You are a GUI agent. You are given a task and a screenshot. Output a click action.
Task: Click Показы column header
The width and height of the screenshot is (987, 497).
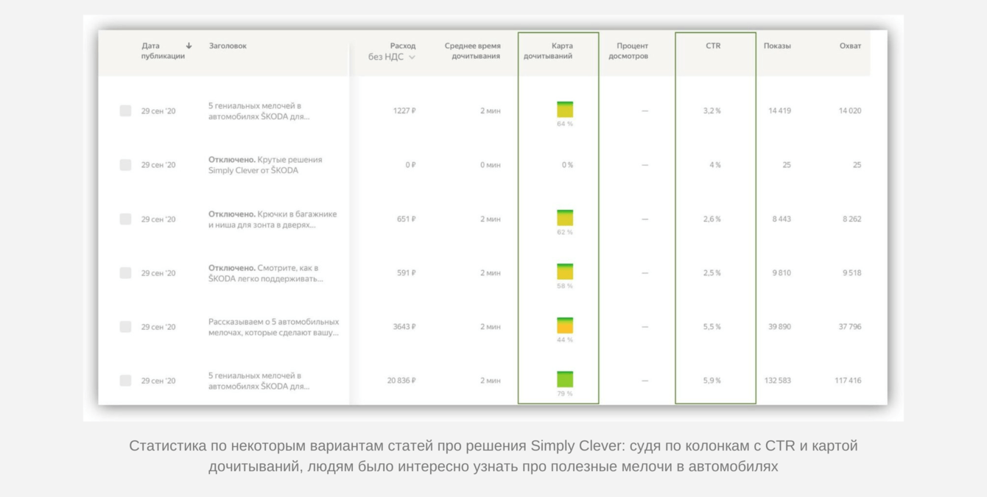point(777,46)
